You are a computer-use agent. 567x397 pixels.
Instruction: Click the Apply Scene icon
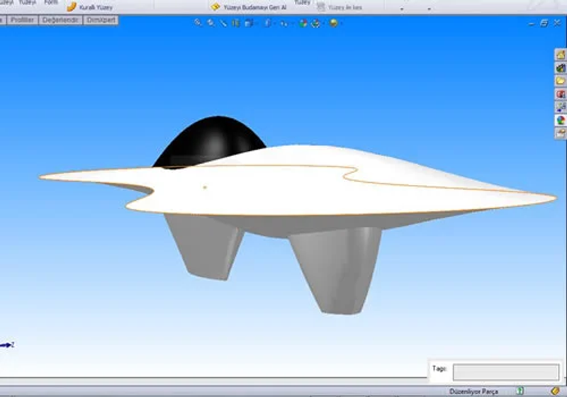(x=315, y=23)
